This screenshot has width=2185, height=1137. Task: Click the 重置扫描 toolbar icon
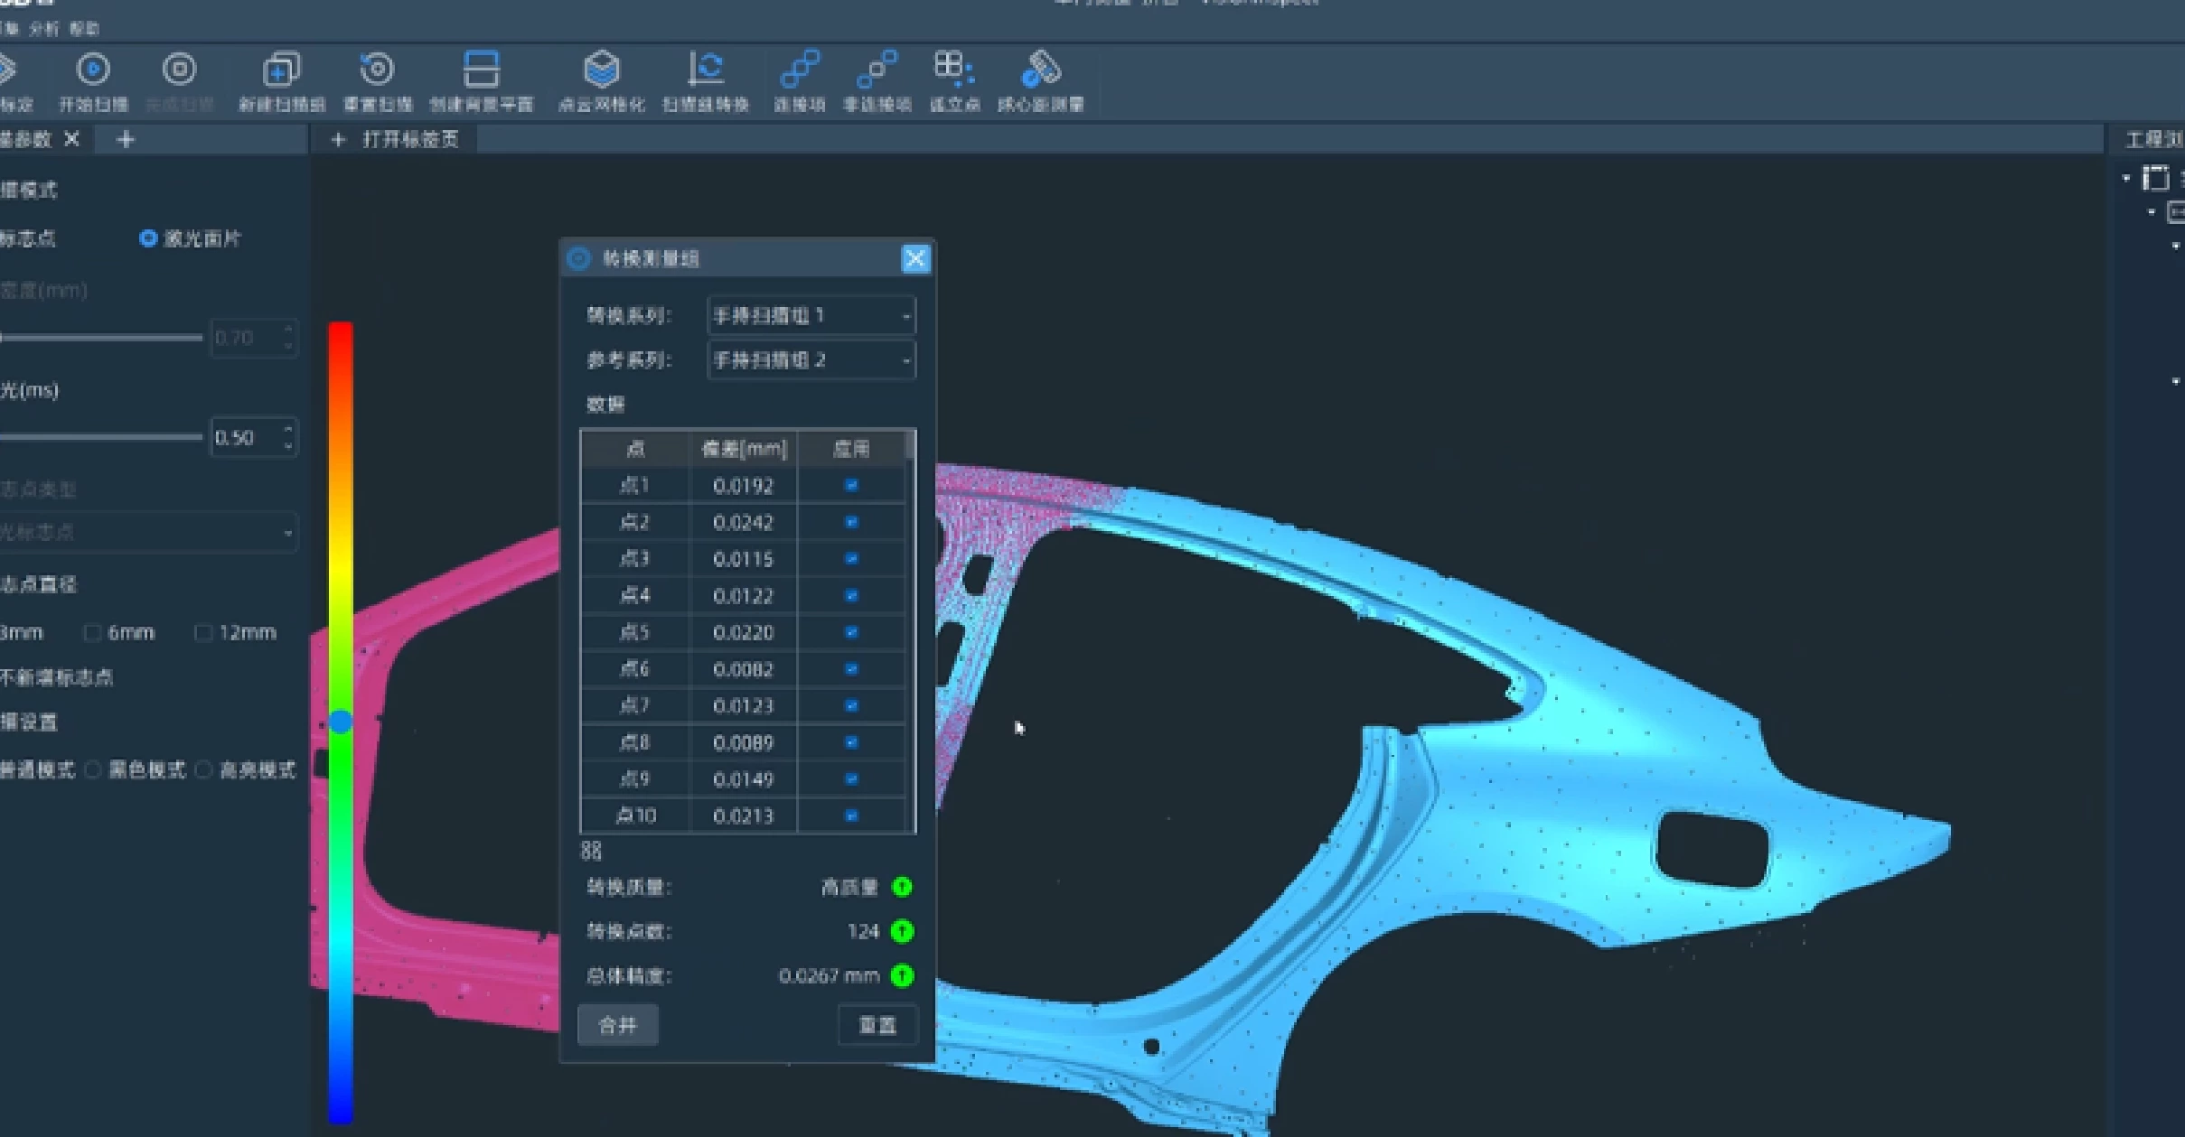click(378, 79)
